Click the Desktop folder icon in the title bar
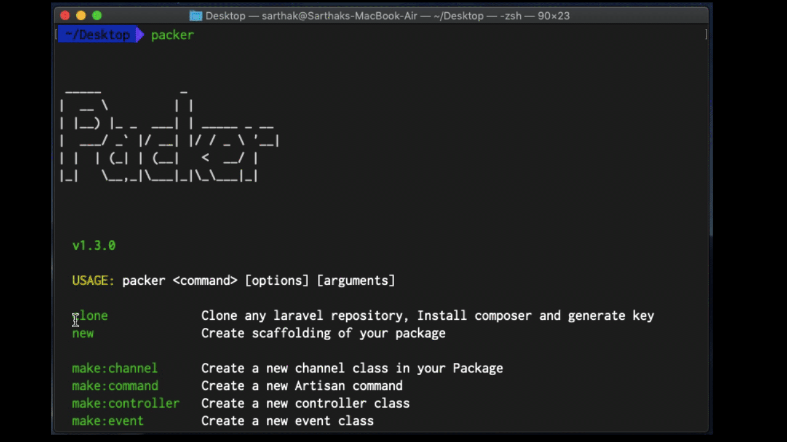 click(x=196, y=15)
